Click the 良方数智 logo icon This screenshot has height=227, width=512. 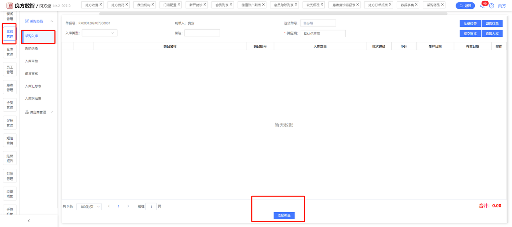pyautogui.click(x=10, y=5)
